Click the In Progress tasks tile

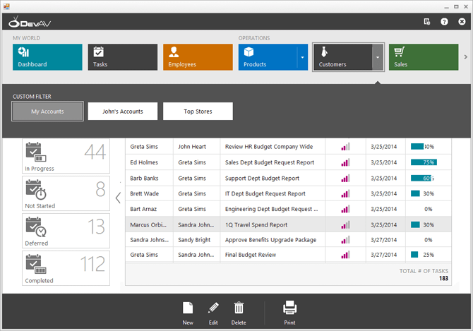pos(66,156)
